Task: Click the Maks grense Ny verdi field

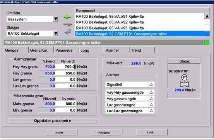Action: 66,104
